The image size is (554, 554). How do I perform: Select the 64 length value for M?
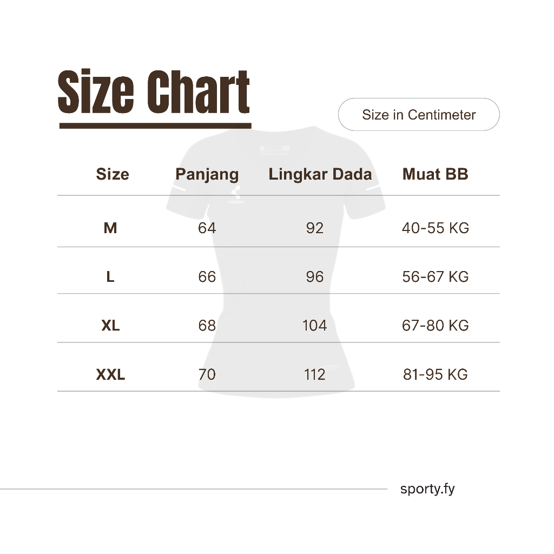[x=207, y=228]
